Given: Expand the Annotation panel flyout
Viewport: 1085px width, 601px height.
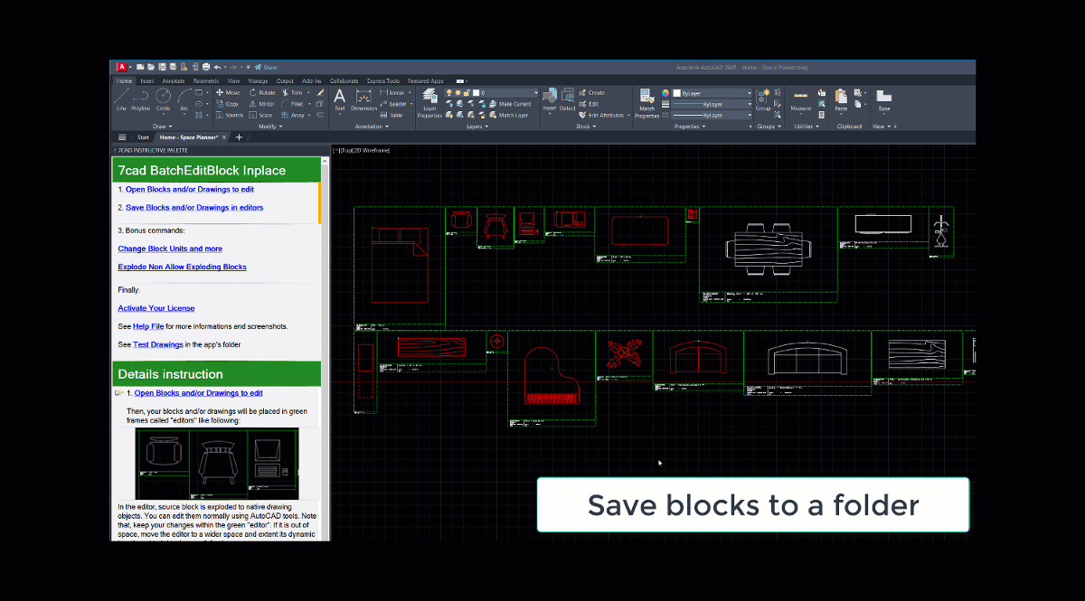Looking at the screenshot, I should [371, 127].
